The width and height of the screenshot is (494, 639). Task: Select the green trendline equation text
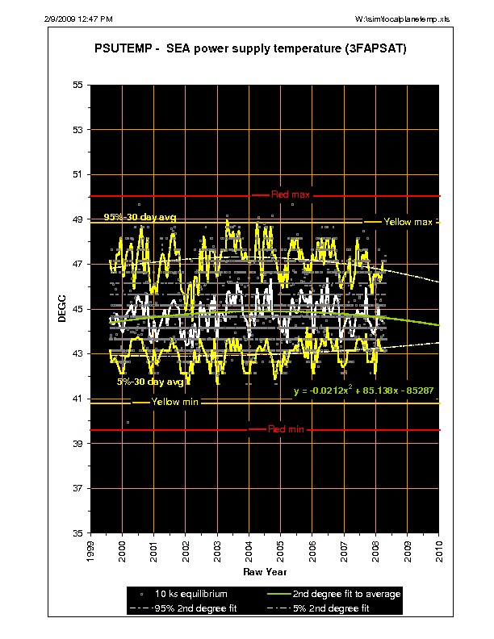[364, 390]
